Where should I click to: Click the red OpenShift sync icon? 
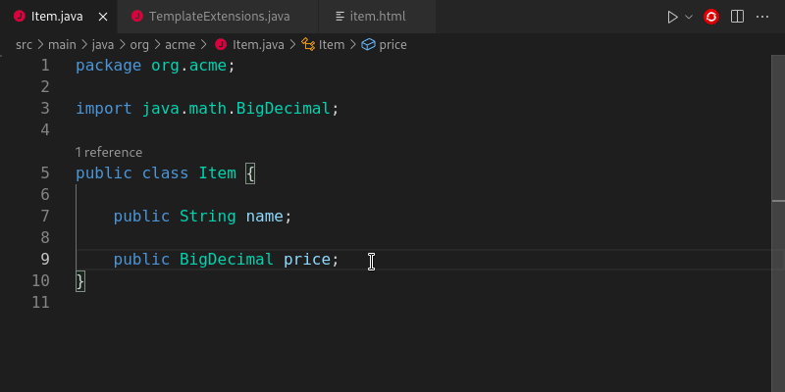tap(711, 17)
